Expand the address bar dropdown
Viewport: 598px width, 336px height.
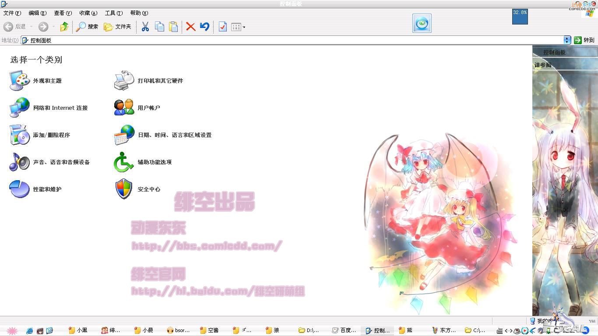[567, 40]
